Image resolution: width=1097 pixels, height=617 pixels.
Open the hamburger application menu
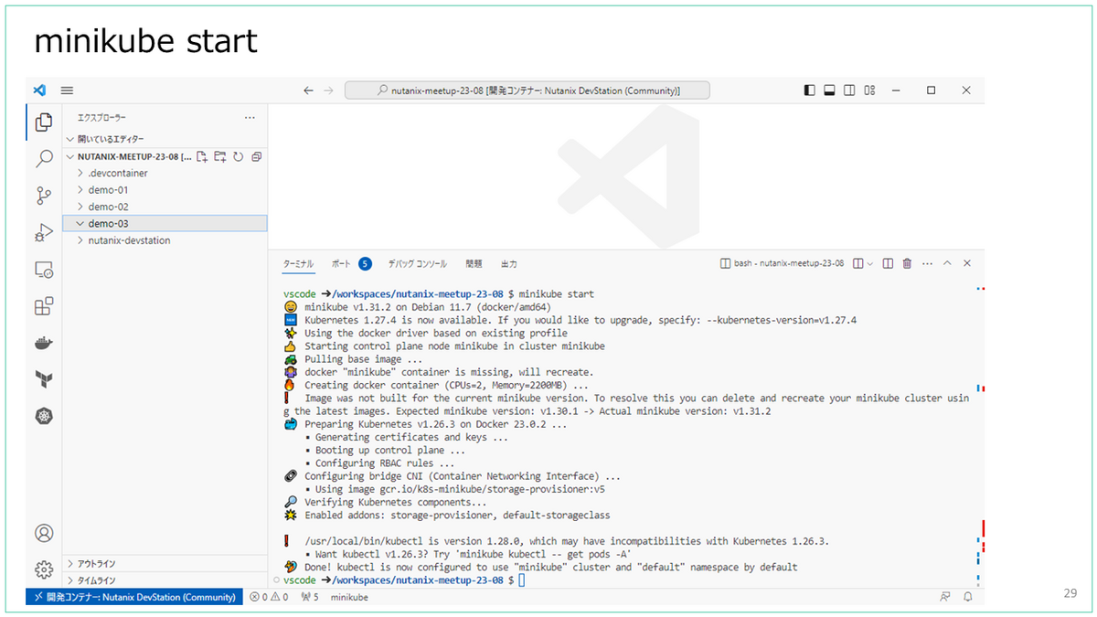click(67, 90)
